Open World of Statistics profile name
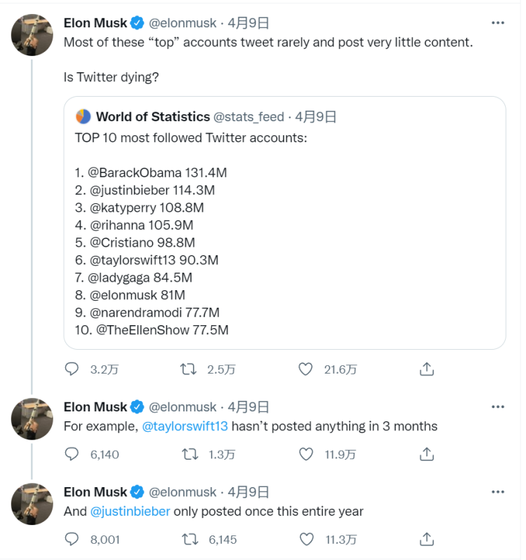Screen dimensions: 526x560 click(x=152, y=116)
